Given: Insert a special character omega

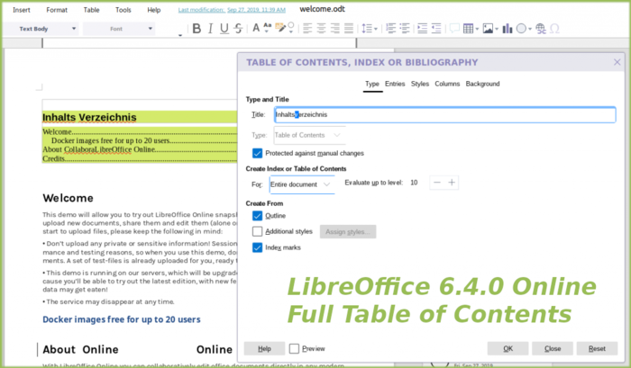Looking at the screenshot, I should 554,29.
